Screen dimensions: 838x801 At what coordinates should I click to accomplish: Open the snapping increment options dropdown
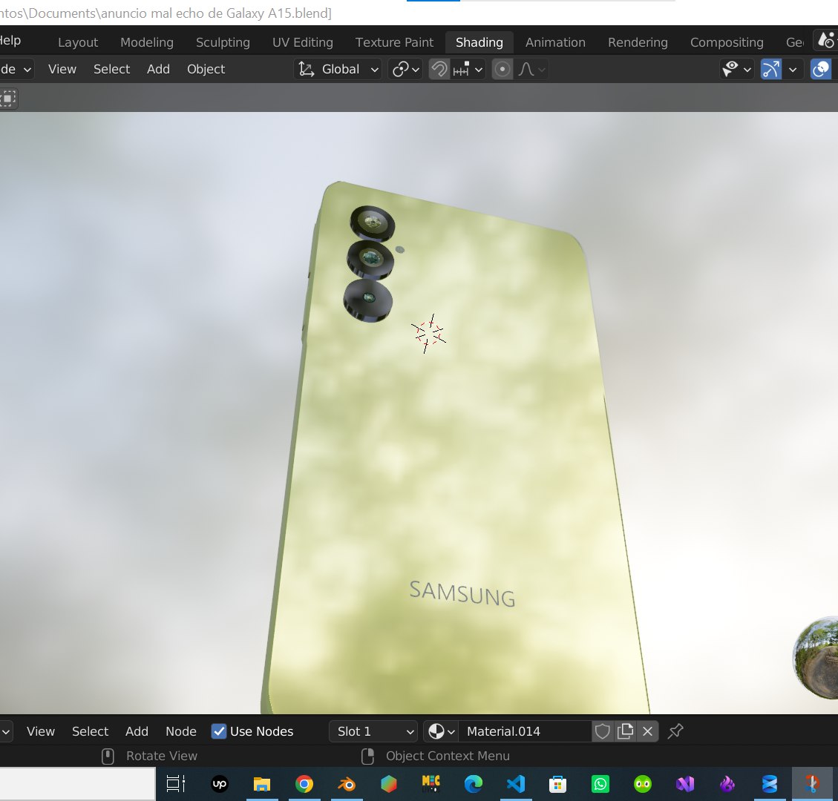click(468, 70)
